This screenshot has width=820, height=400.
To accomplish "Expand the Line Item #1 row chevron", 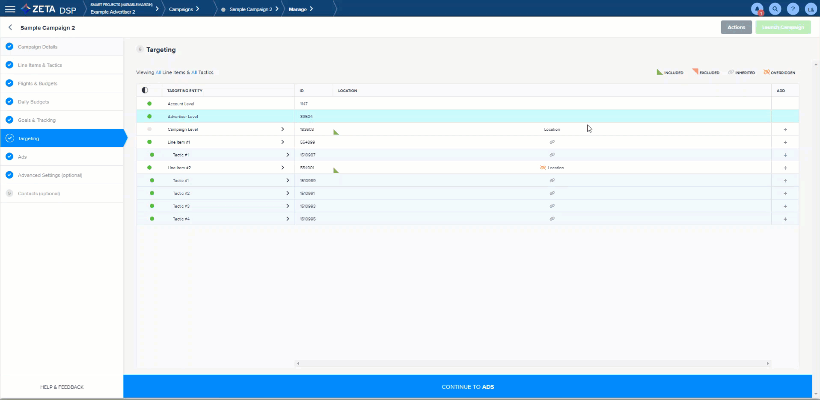I will coord(282,142).
